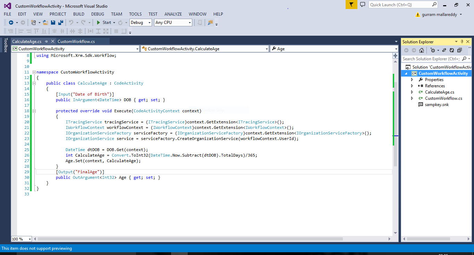
Task: Open the FILE menu
Action: tap(7, 14)
